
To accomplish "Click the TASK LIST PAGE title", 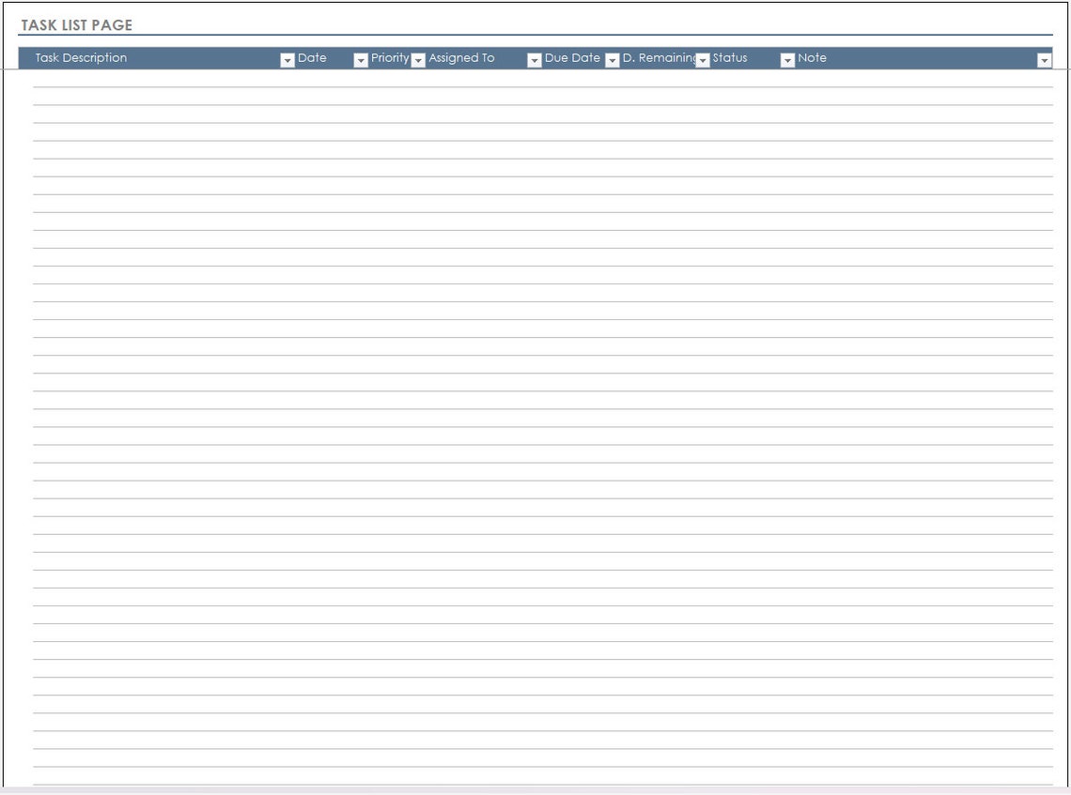I will pos(75,25).
